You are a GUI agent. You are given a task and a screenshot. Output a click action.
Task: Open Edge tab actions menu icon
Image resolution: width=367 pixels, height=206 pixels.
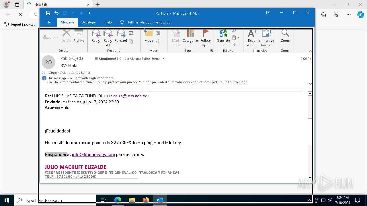click(x=17, y=5)
